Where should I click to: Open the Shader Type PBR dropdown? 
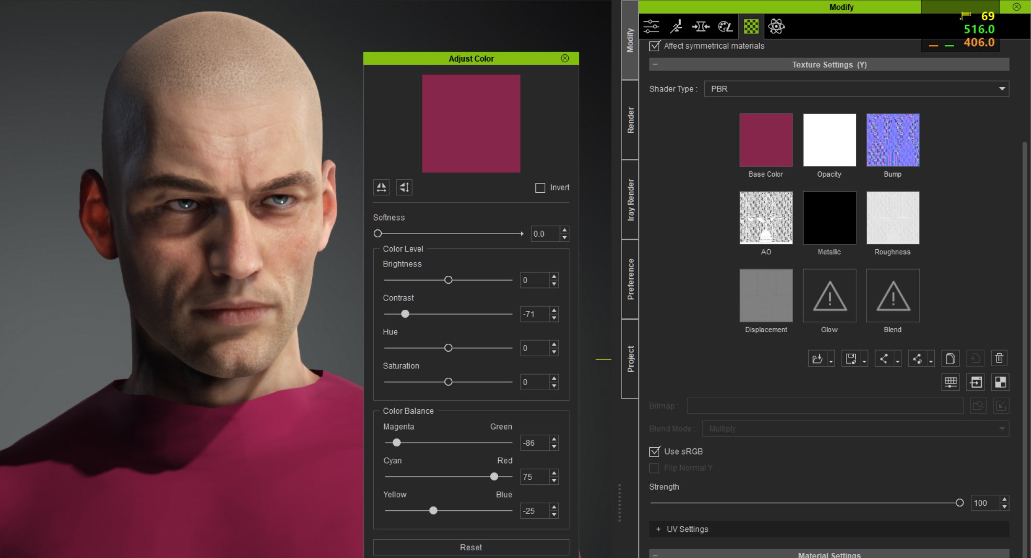(856, 89)
